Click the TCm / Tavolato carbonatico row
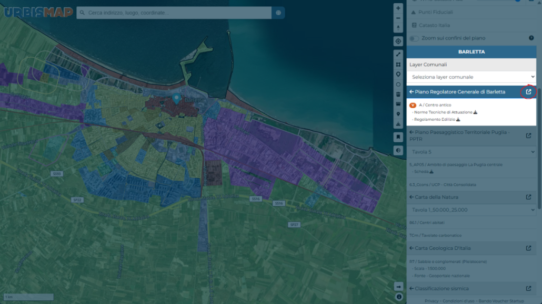This screenshot has height=304, width=542. coord(435,235)
